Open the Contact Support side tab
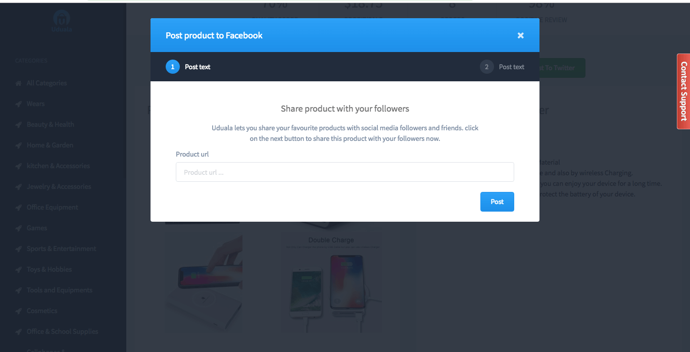 [683, 91]
